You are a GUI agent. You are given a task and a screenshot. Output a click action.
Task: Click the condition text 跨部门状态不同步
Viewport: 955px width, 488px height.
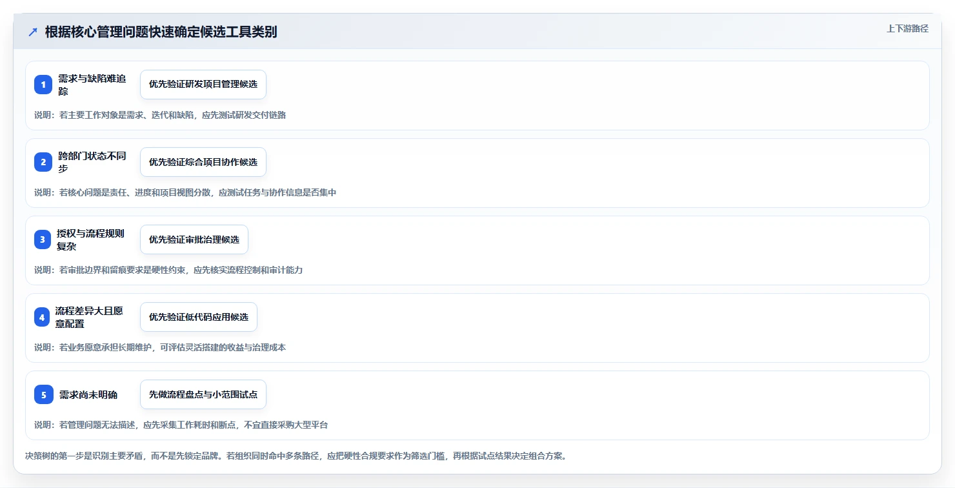coord(92,162)
